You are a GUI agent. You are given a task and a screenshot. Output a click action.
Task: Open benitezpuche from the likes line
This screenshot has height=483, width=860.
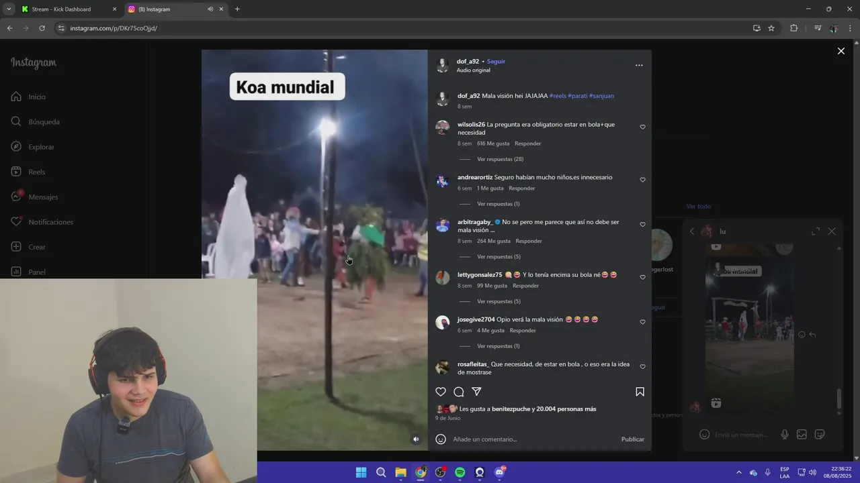click(511, 409)
